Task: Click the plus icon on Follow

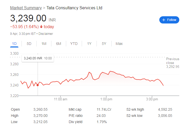Action: tap(164, 20)
